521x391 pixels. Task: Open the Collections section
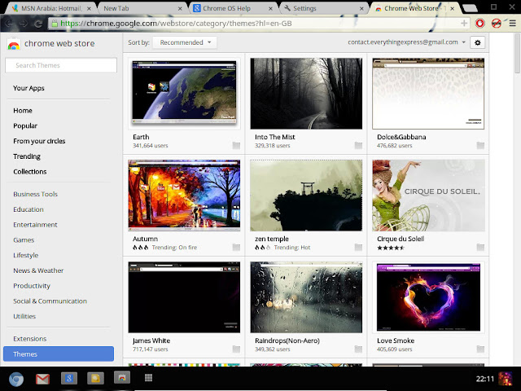coord(30,172)
